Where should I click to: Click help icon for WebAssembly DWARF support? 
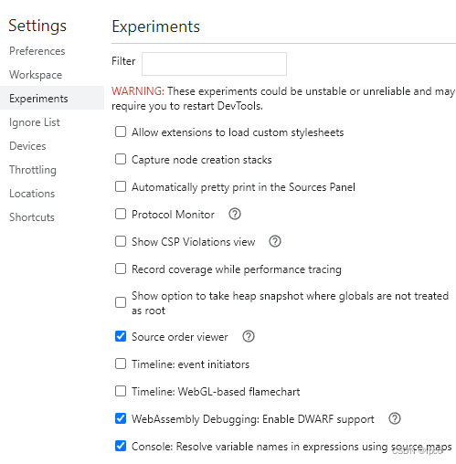pyautogui.click(x=395, y=418)
